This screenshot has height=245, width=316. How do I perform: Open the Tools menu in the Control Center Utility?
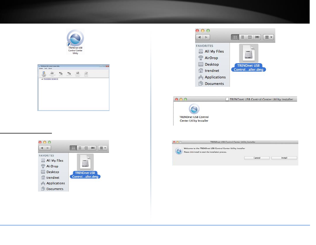tap(46, 68)
